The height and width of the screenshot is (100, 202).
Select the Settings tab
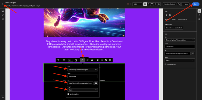(x=167, y=19)
